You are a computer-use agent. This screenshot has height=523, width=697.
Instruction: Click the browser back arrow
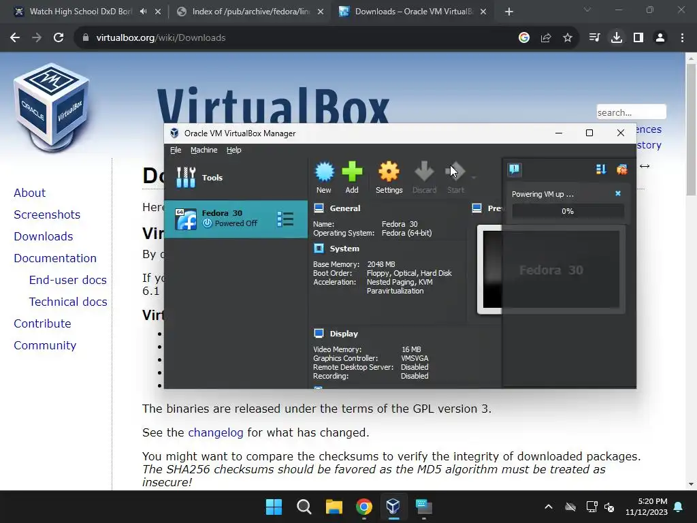(15, 38)
